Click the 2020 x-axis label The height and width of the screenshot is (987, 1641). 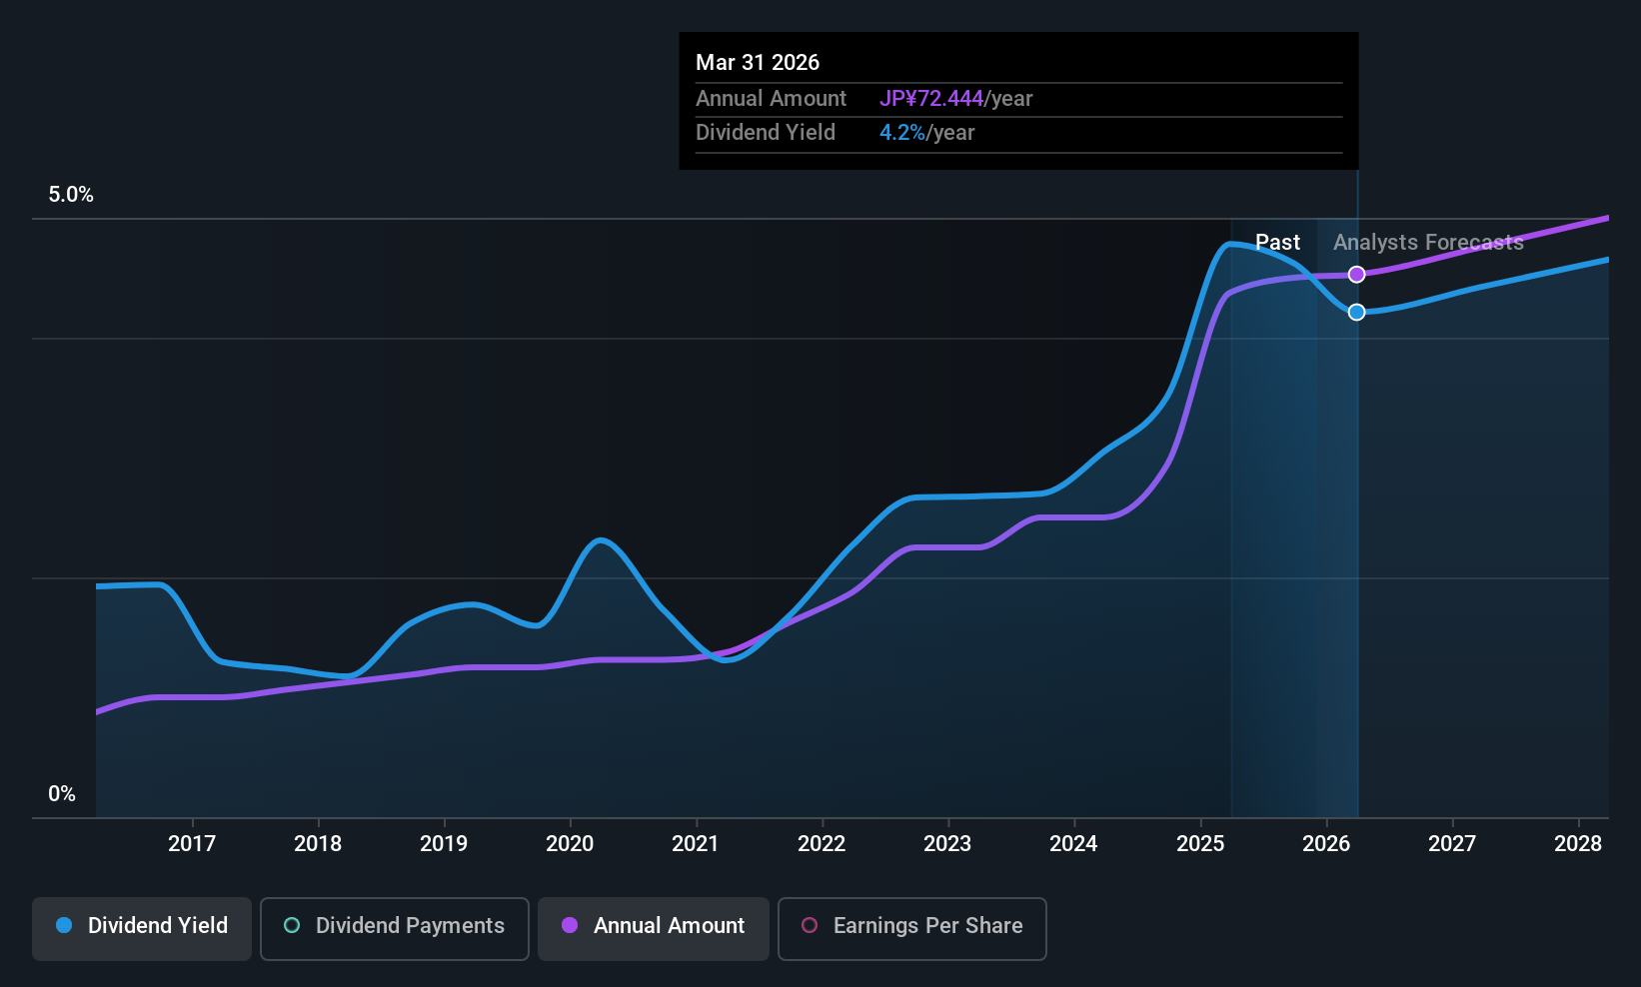[570, 844]
